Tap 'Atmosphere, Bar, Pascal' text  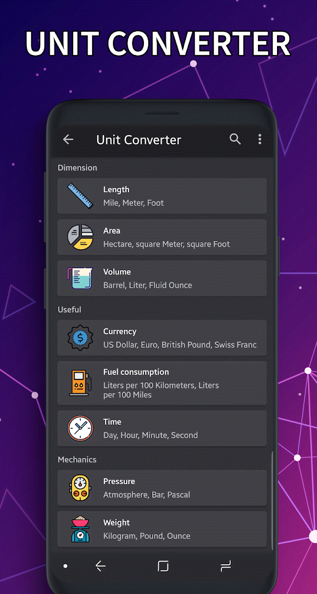[x=147, y=495]
